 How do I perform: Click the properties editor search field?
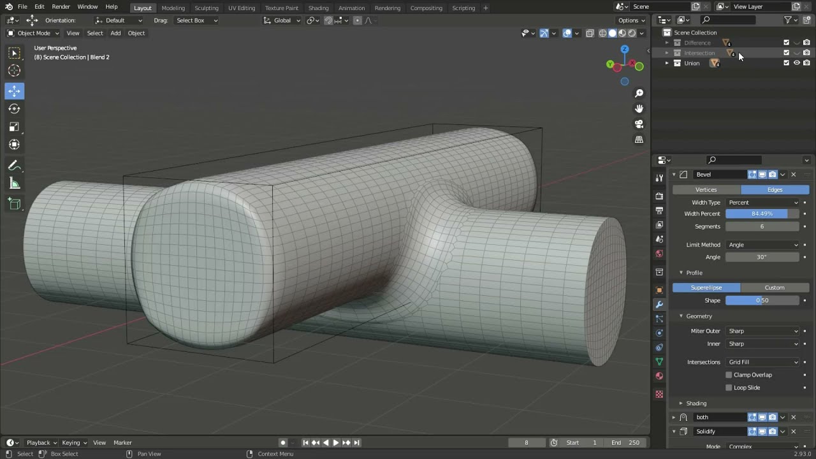coord(733,160)
